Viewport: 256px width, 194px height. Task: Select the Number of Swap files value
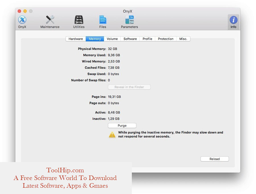109,80
